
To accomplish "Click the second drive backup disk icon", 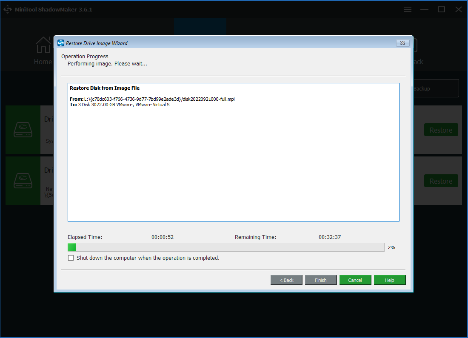I will [x=23, y=181].
